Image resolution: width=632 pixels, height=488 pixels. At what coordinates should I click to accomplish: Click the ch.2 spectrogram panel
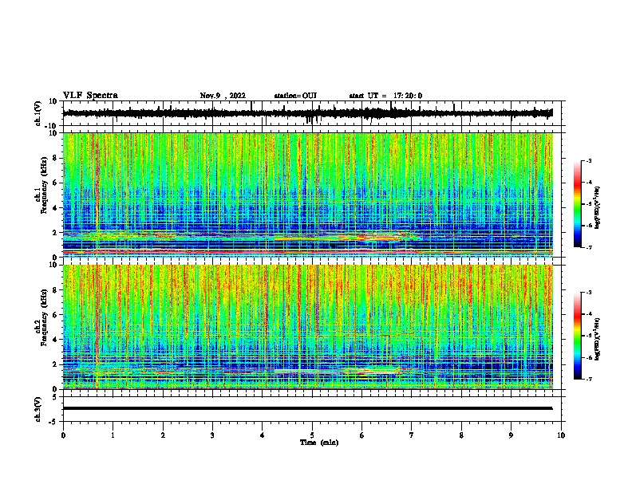coord(308,327)
